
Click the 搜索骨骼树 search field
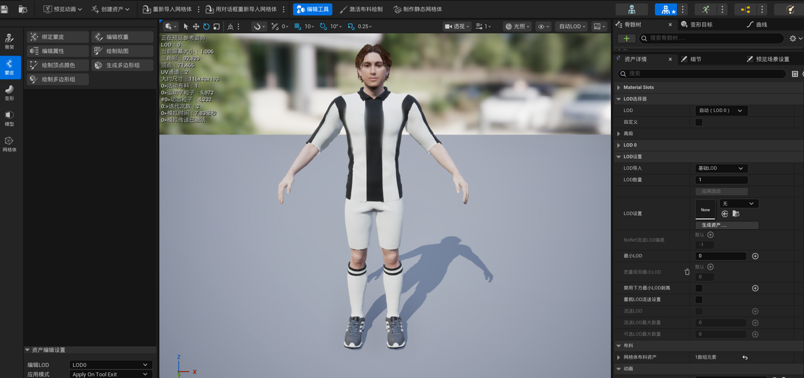pyautogui.click(x=711, y=39)
